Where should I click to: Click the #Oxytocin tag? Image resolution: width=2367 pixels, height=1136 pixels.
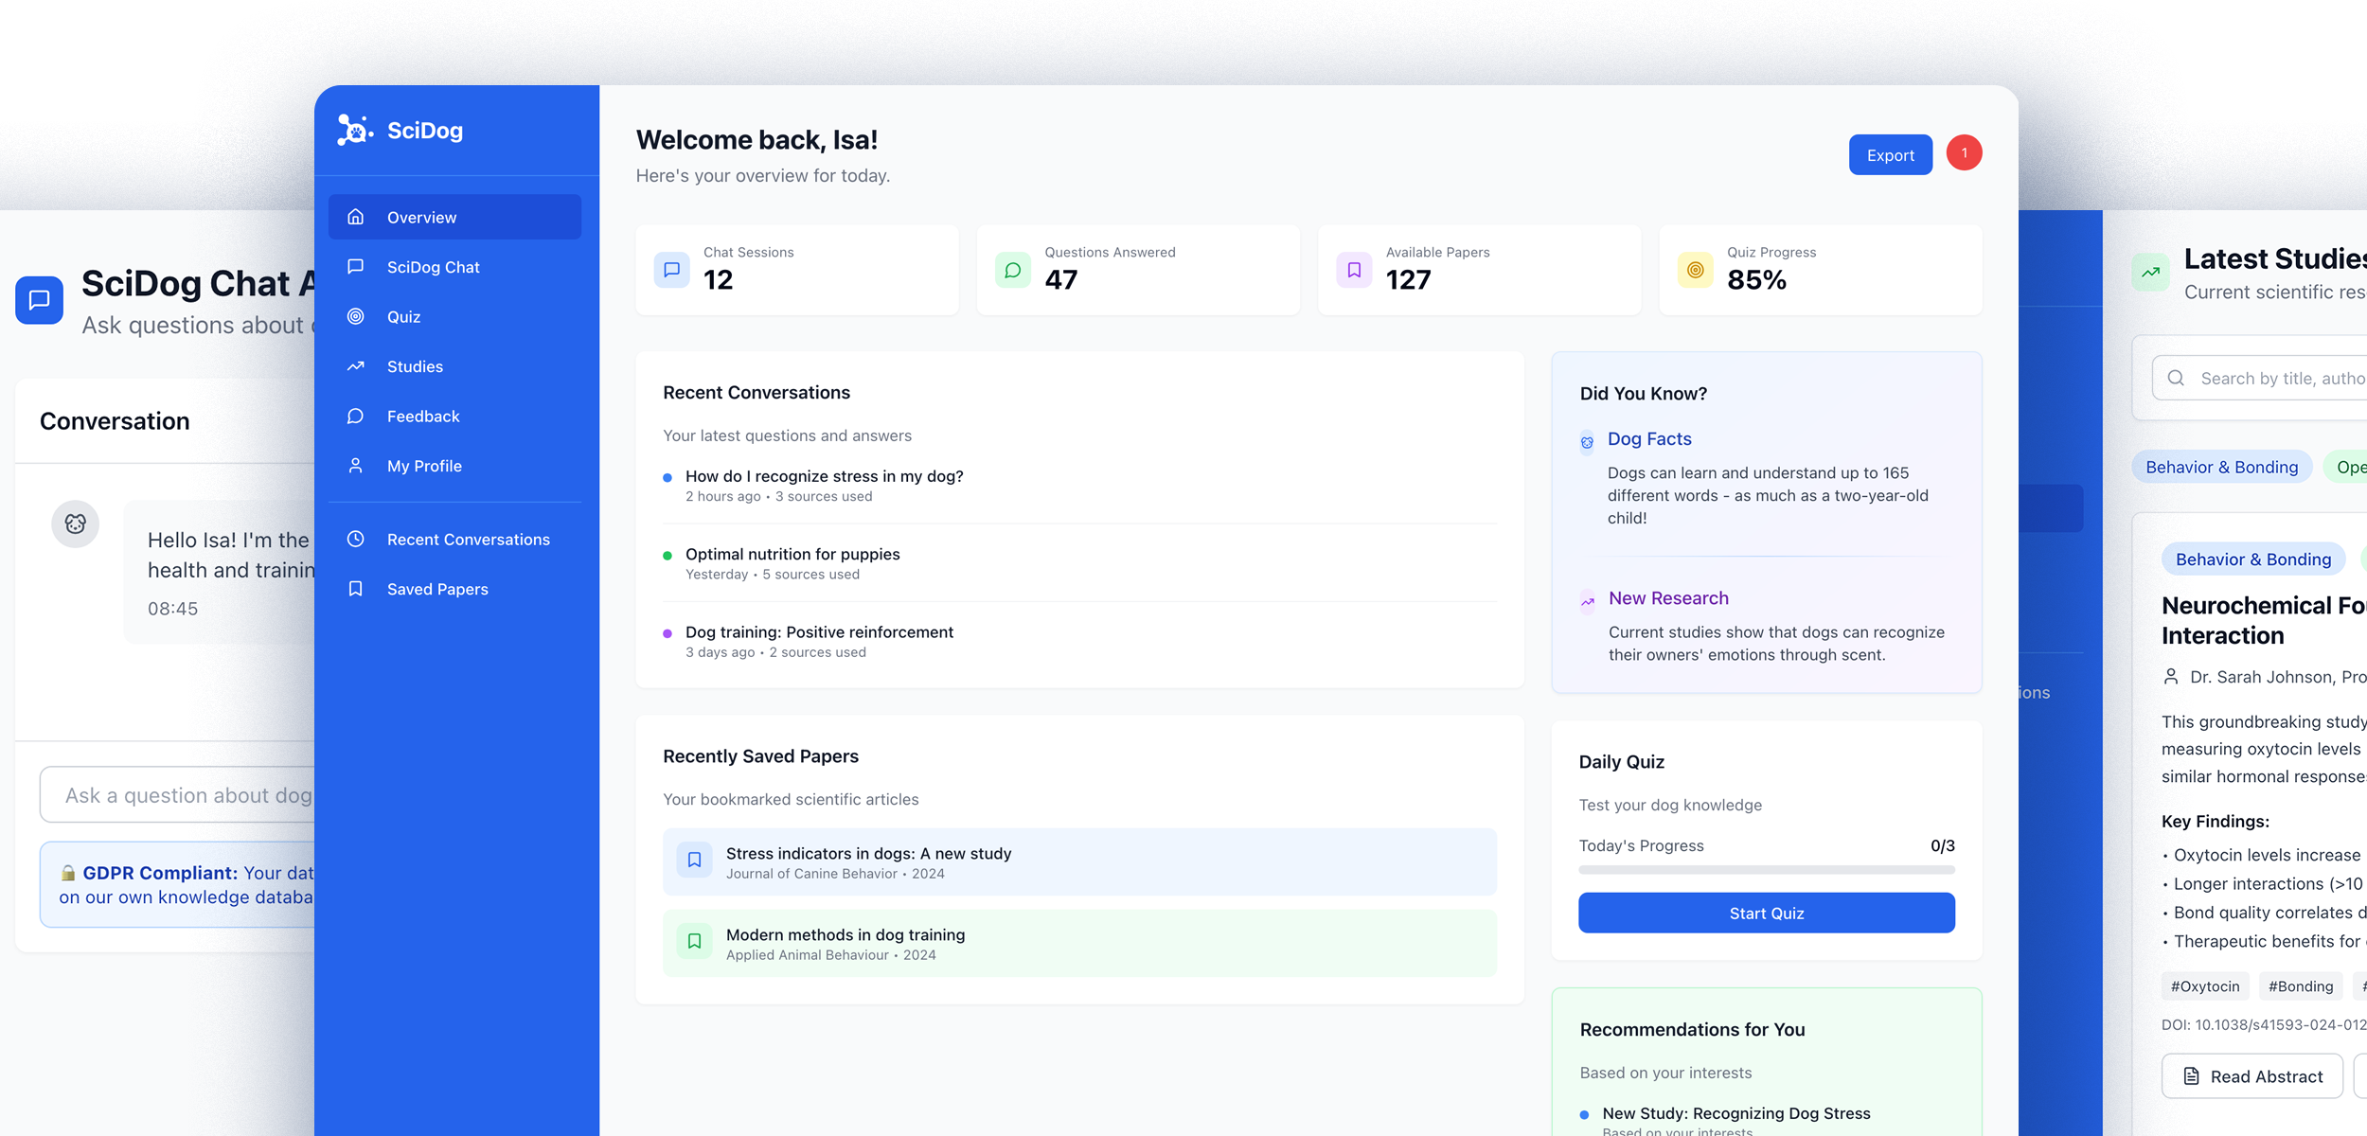click(2205, 986)
